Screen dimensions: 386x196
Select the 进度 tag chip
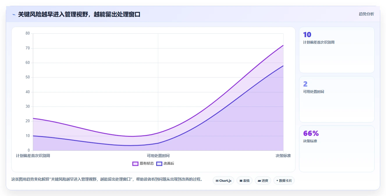263,181
